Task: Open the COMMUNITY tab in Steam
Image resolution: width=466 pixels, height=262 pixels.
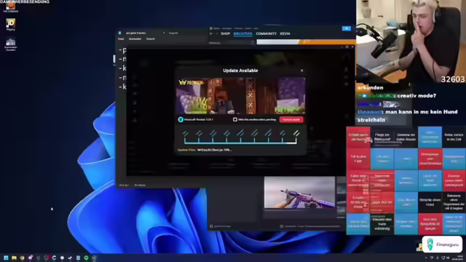Action: (x=266, y=34)
